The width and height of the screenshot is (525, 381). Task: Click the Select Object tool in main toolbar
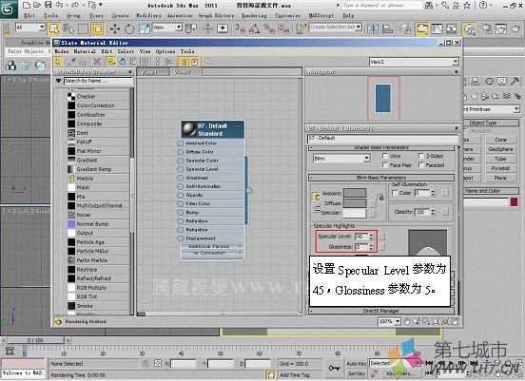(x=53, y=29)
